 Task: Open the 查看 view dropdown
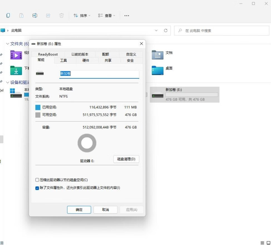click(107, 16)
